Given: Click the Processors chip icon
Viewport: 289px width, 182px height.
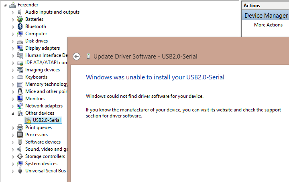Looking at the screenshot, I should click(20, 135).
